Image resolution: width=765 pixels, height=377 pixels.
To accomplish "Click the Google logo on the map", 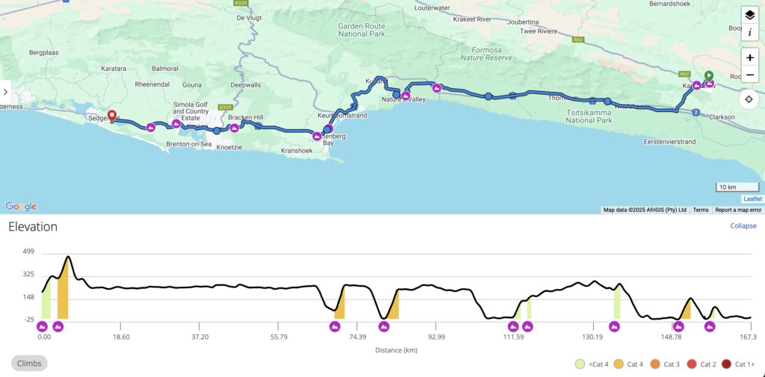I will point(20,206).
